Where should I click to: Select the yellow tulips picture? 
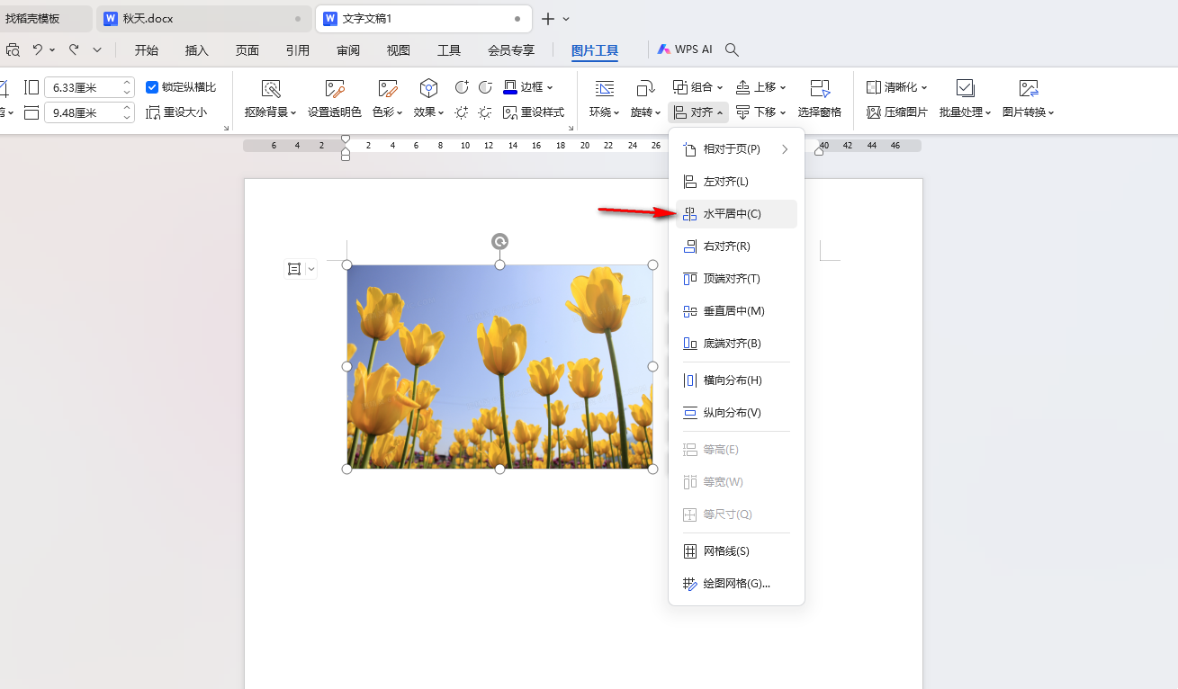[x=500, y=366]
